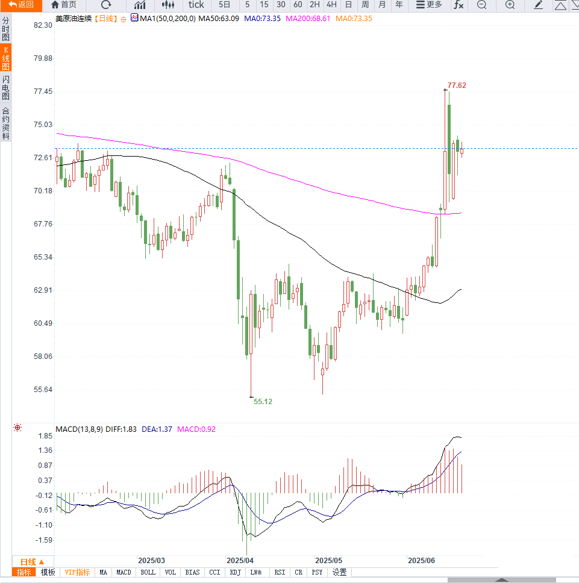
Task: Switch to the candlestick chart style icon
Action: click(x=168, y=5)
